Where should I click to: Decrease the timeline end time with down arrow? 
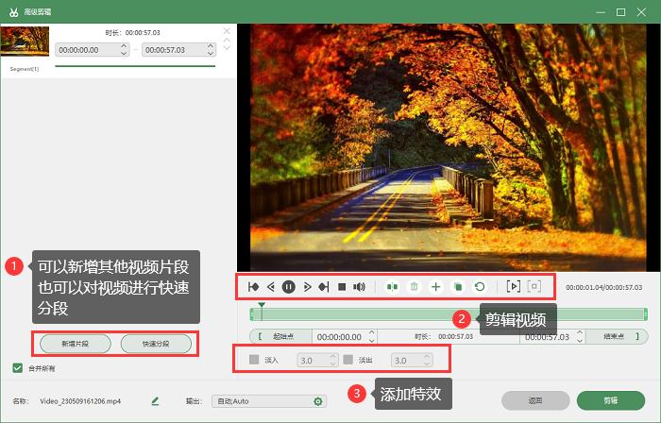pos(580,340)
